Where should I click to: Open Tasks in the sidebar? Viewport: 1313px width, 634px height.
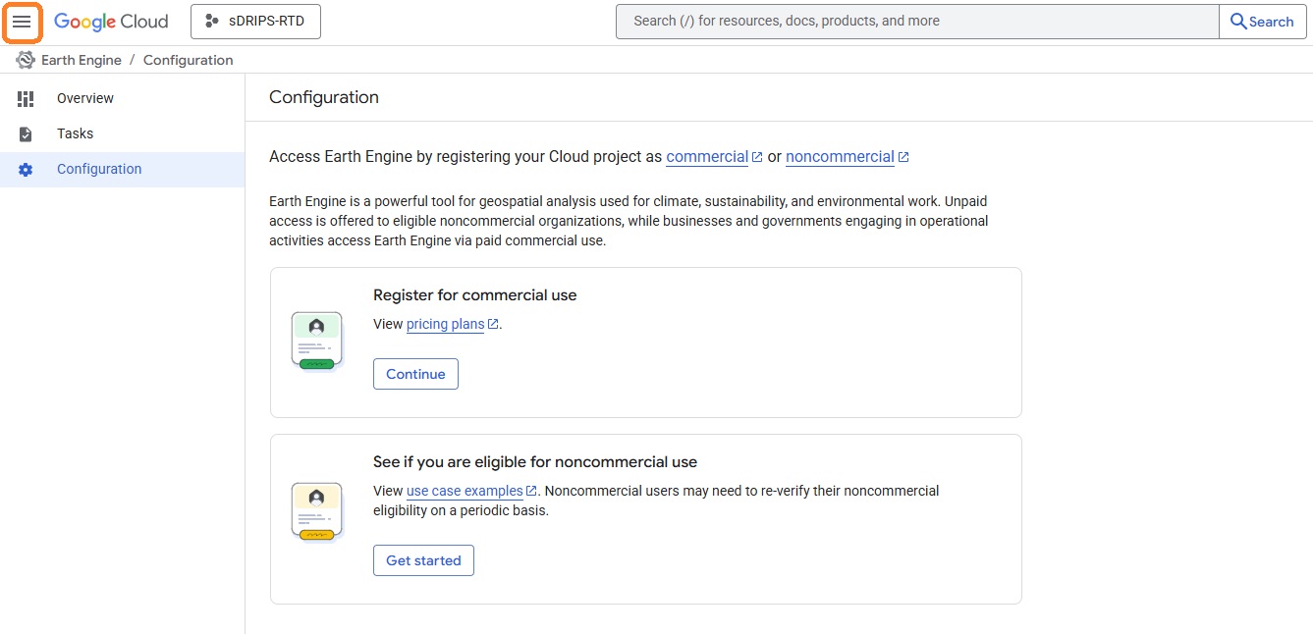click(x=122, y=133)
